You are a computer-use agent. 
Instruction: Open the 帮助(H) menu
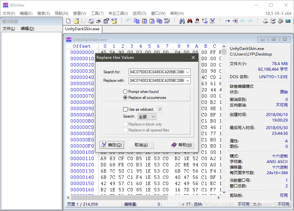[x=177, y=13]
